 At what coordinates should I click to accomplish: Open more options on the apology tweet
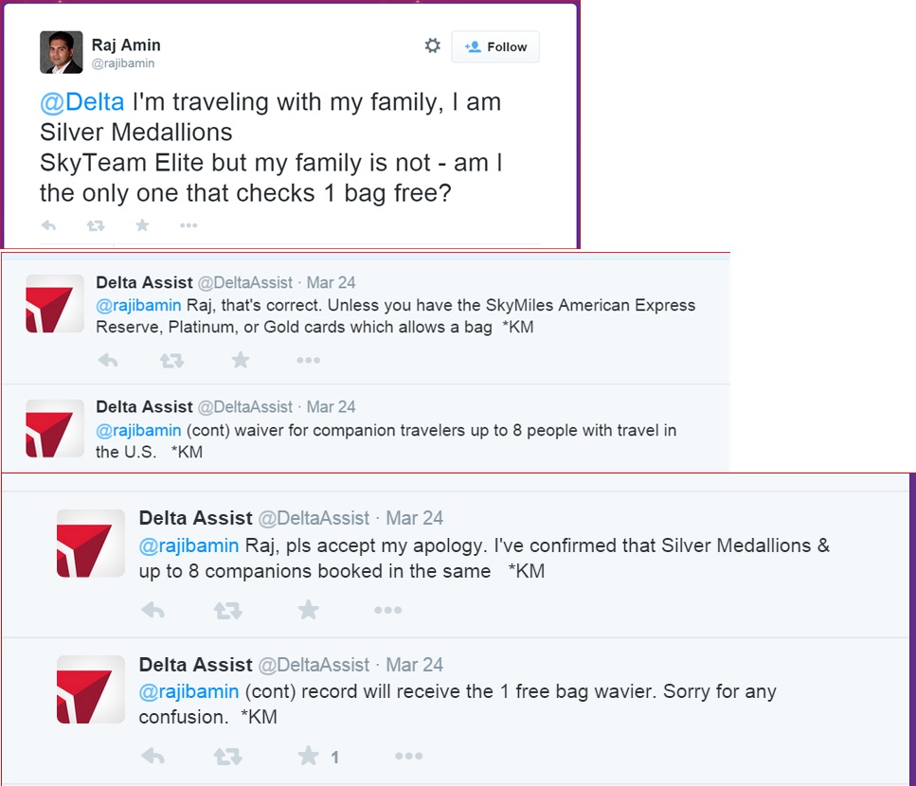pos(387,610)
